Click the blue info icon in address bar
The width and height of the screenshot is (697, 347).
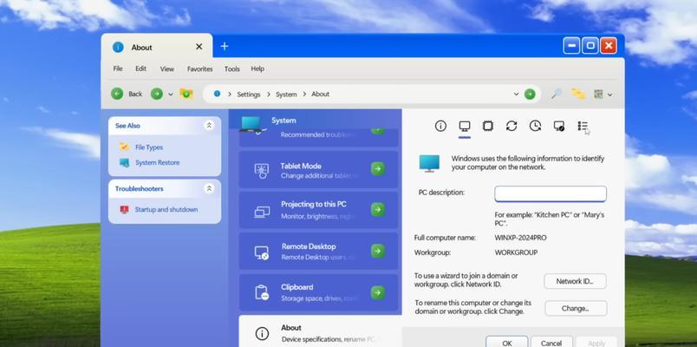pyautogui.click(x=217, y=94)
